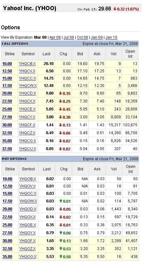Select ask price 19.75 in YHQCB.X row
The height and width of the screenshot is (263, 144).
click(x=99, y=64)
